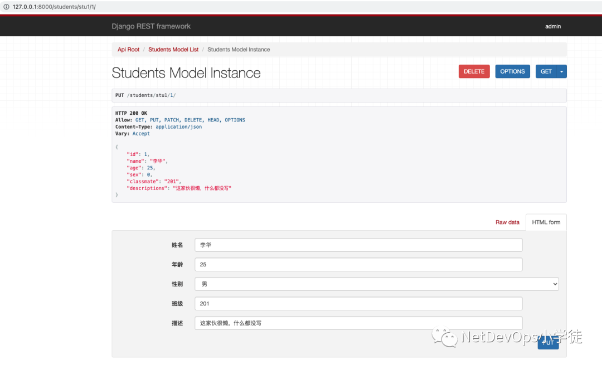The image size is (602, 365).
Task: Click the address bar URL
Action: click(54, 7)
